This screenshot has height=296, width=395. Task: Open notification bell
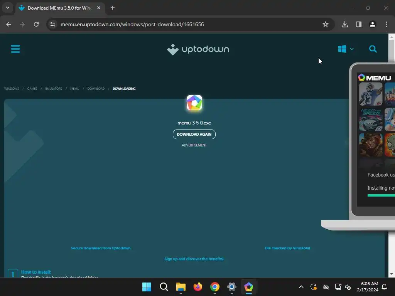(x=384, y=287)
